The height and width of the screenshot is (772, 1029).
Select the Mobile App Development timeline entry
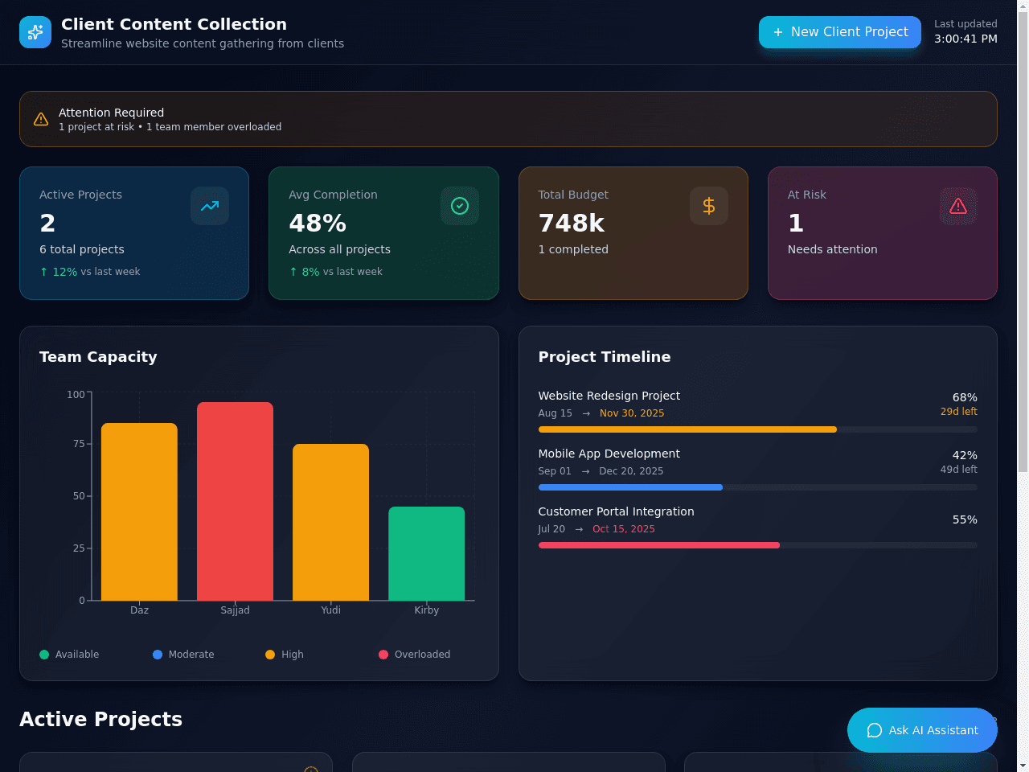pyautogui.click(x=758, y=470)
